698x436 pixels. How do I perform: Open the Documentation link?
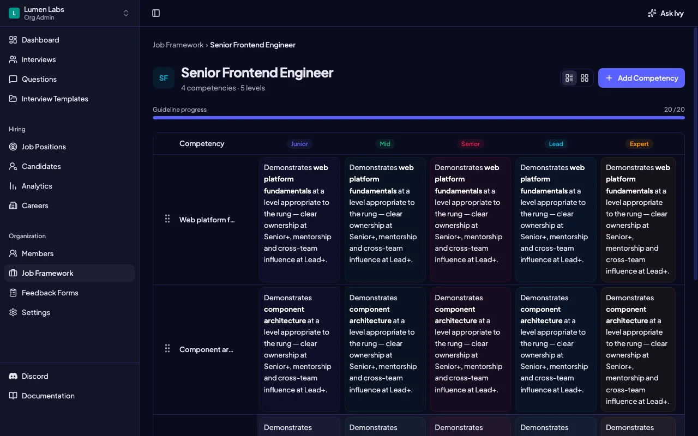coord(69,396)
